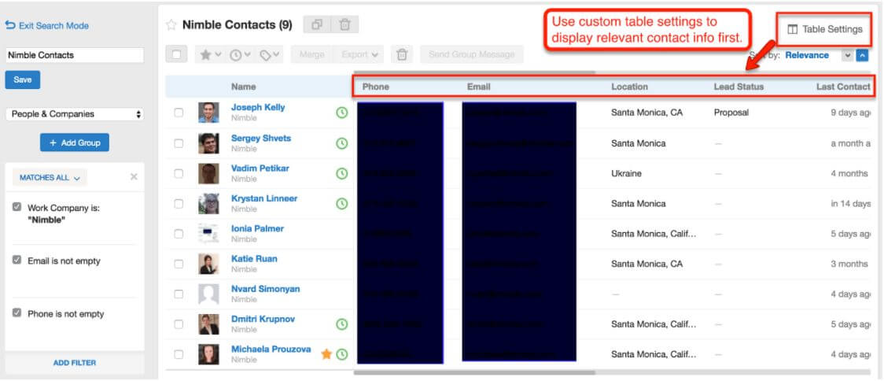Sort the table by Location column header
Viewport: 884px width, 381px height.
(x=629, y=87)
